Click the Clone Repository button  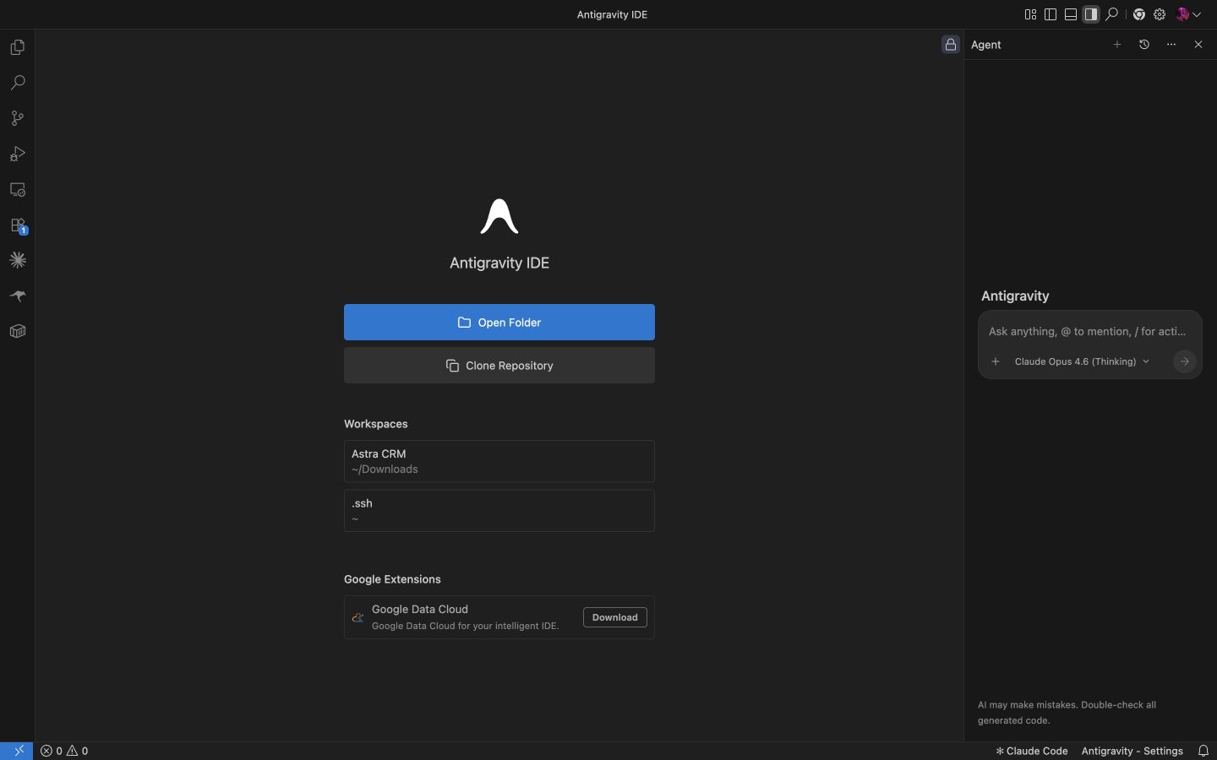(x=499, y=366)
